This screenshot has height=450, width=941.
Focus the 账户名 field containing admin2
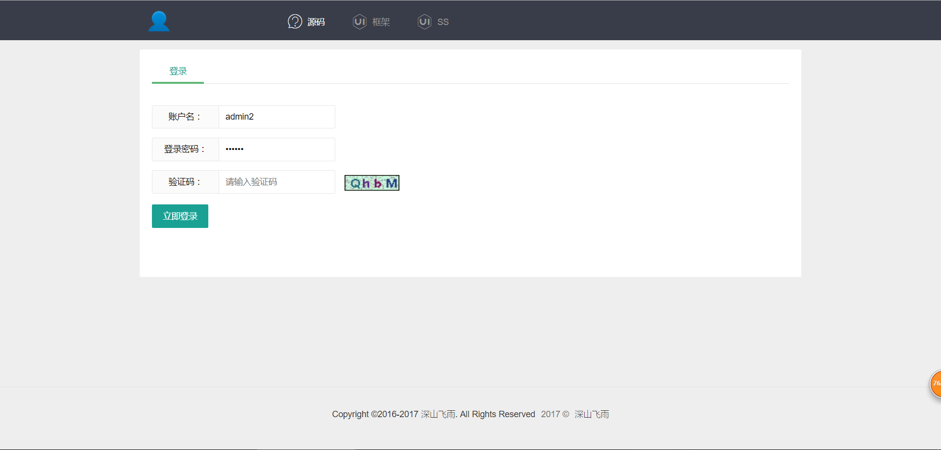click(277, 117)
